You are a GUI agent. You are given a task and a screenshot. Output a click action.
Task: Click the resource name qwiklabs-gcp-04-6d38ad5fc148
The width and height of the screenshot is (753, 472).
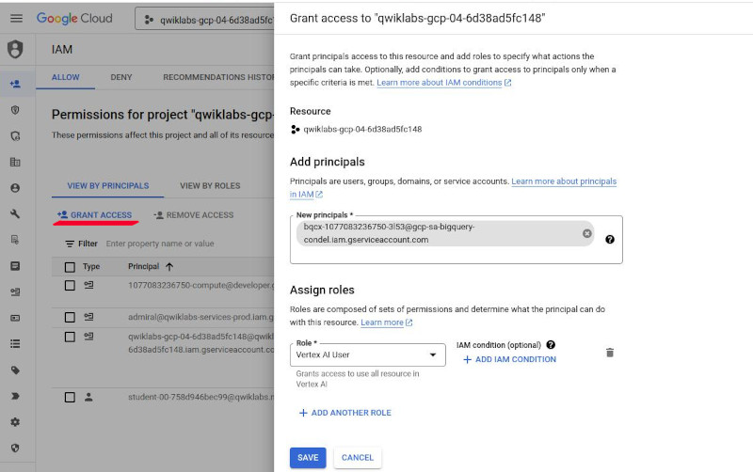click(x=362, y=129)
